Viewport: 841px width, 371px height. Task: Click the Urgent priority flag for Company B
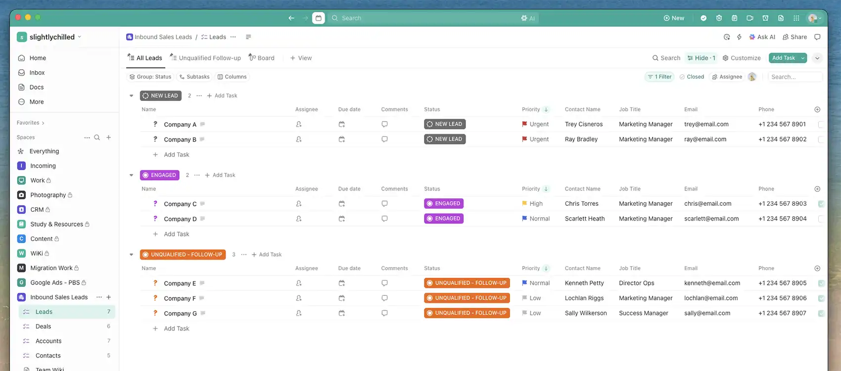[x=524, y=139]
